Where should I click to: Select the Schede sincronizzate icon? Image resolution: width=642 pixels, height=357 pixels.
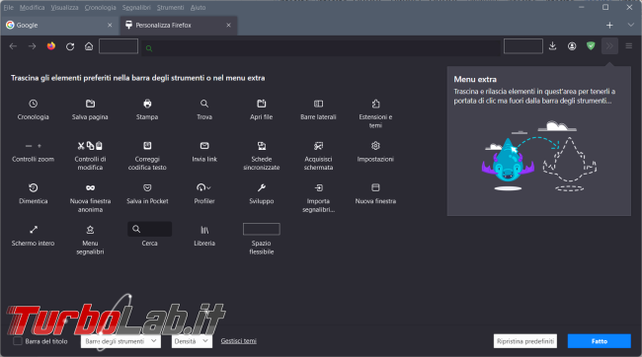tap(261, 146)
